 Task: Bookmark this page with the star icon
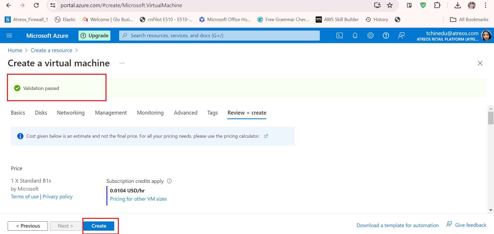tap(390, 5)
